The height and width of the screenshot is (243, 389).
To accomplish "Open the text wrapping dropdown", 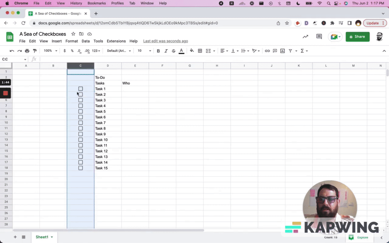I will [x=245, y=51].
